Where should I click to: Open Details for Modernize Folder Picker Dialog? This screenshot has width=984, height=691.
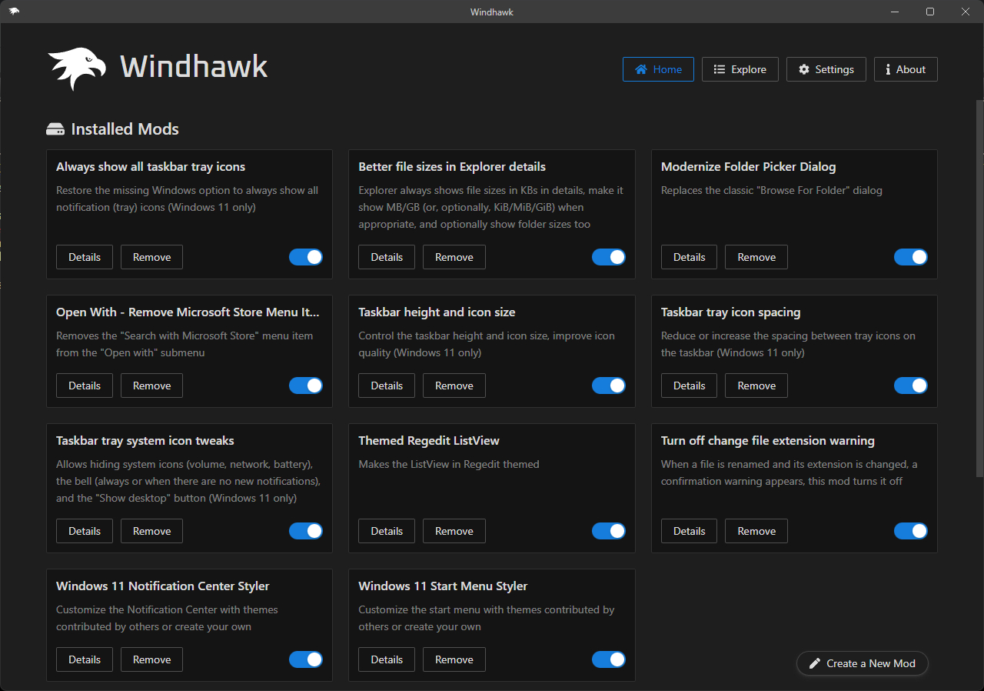click(x=690, y=257)
